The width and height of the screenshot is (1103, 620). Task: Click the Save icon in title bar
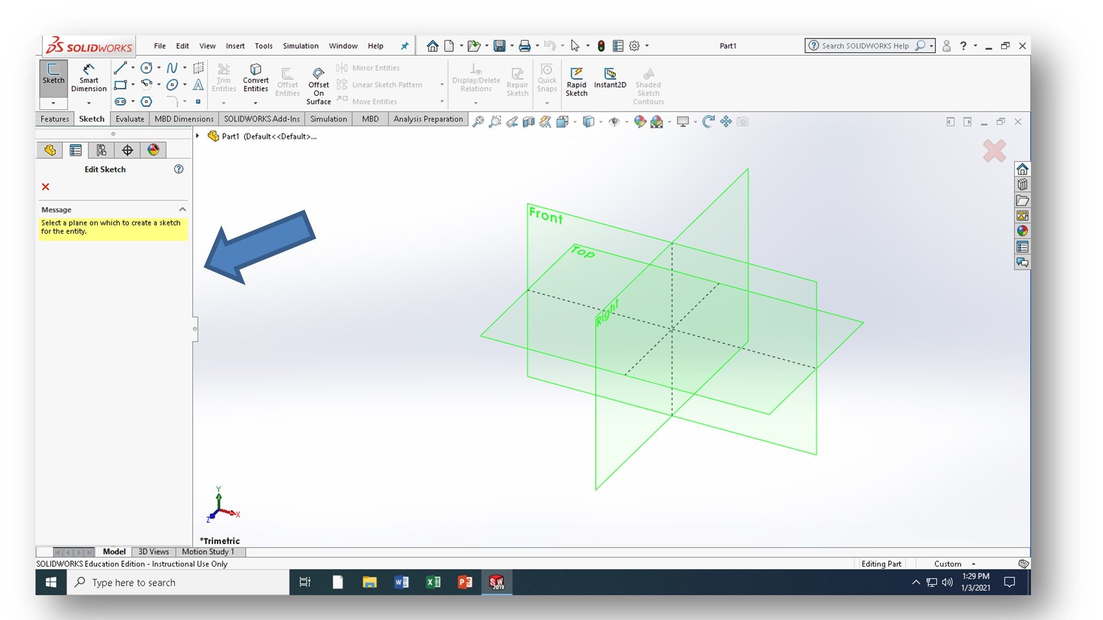499,46
